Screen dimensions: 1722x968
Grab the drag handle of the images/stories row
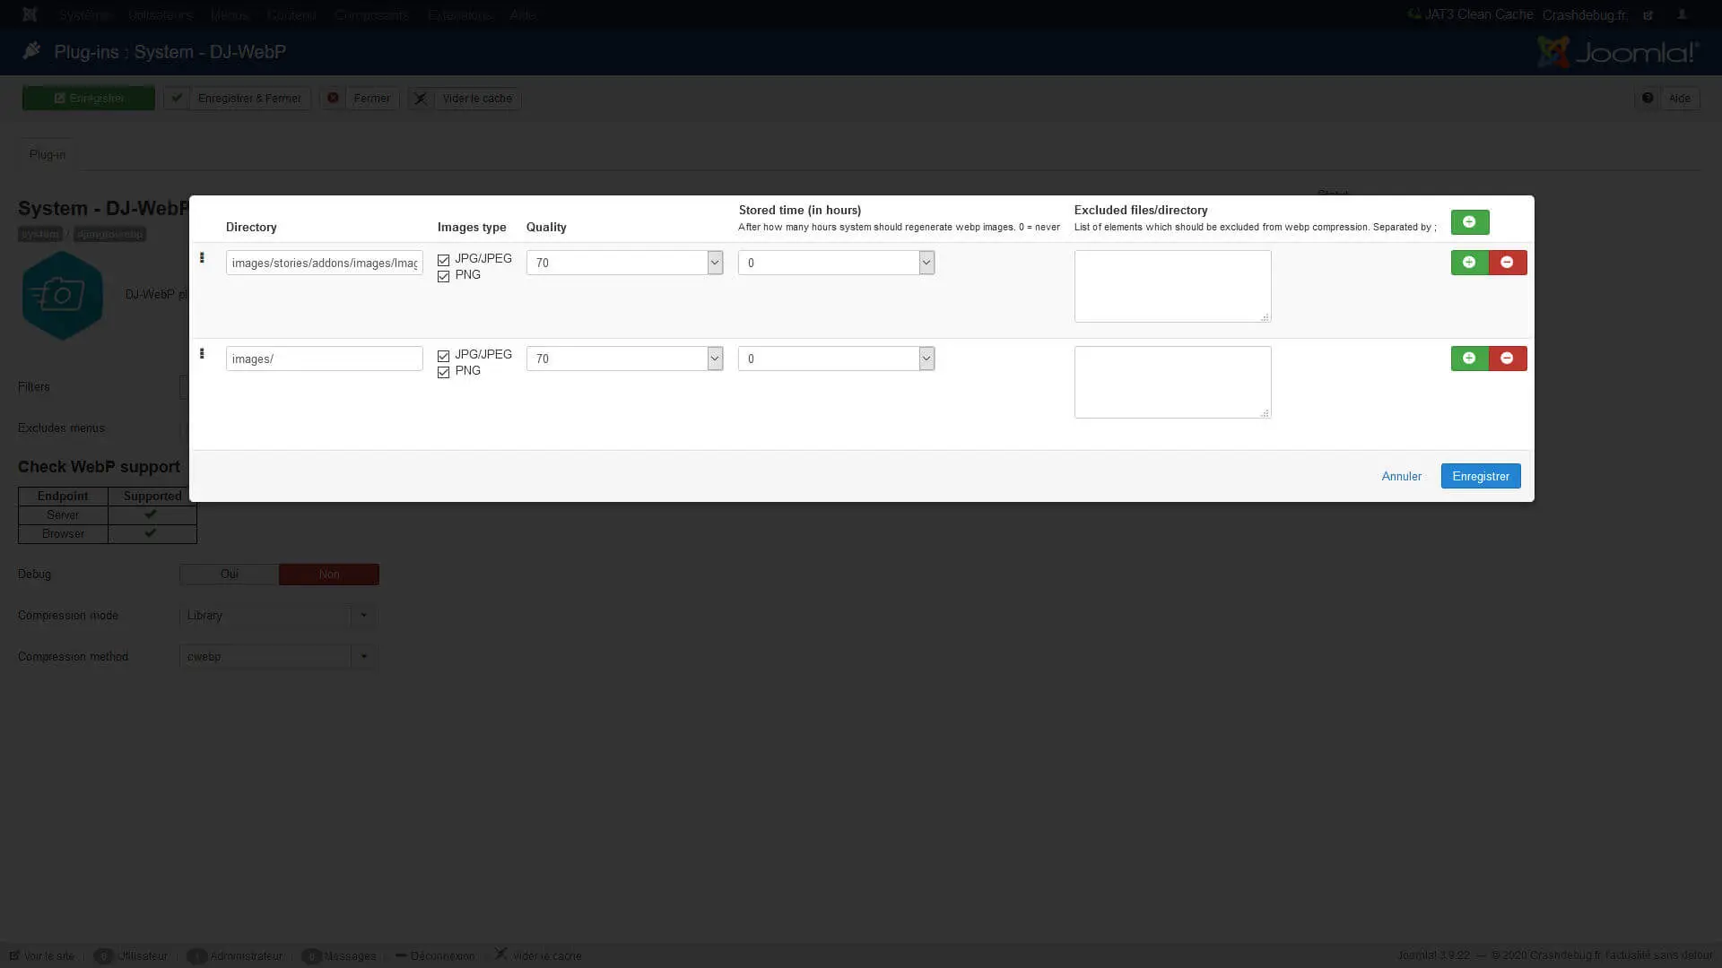coord(202,258)
